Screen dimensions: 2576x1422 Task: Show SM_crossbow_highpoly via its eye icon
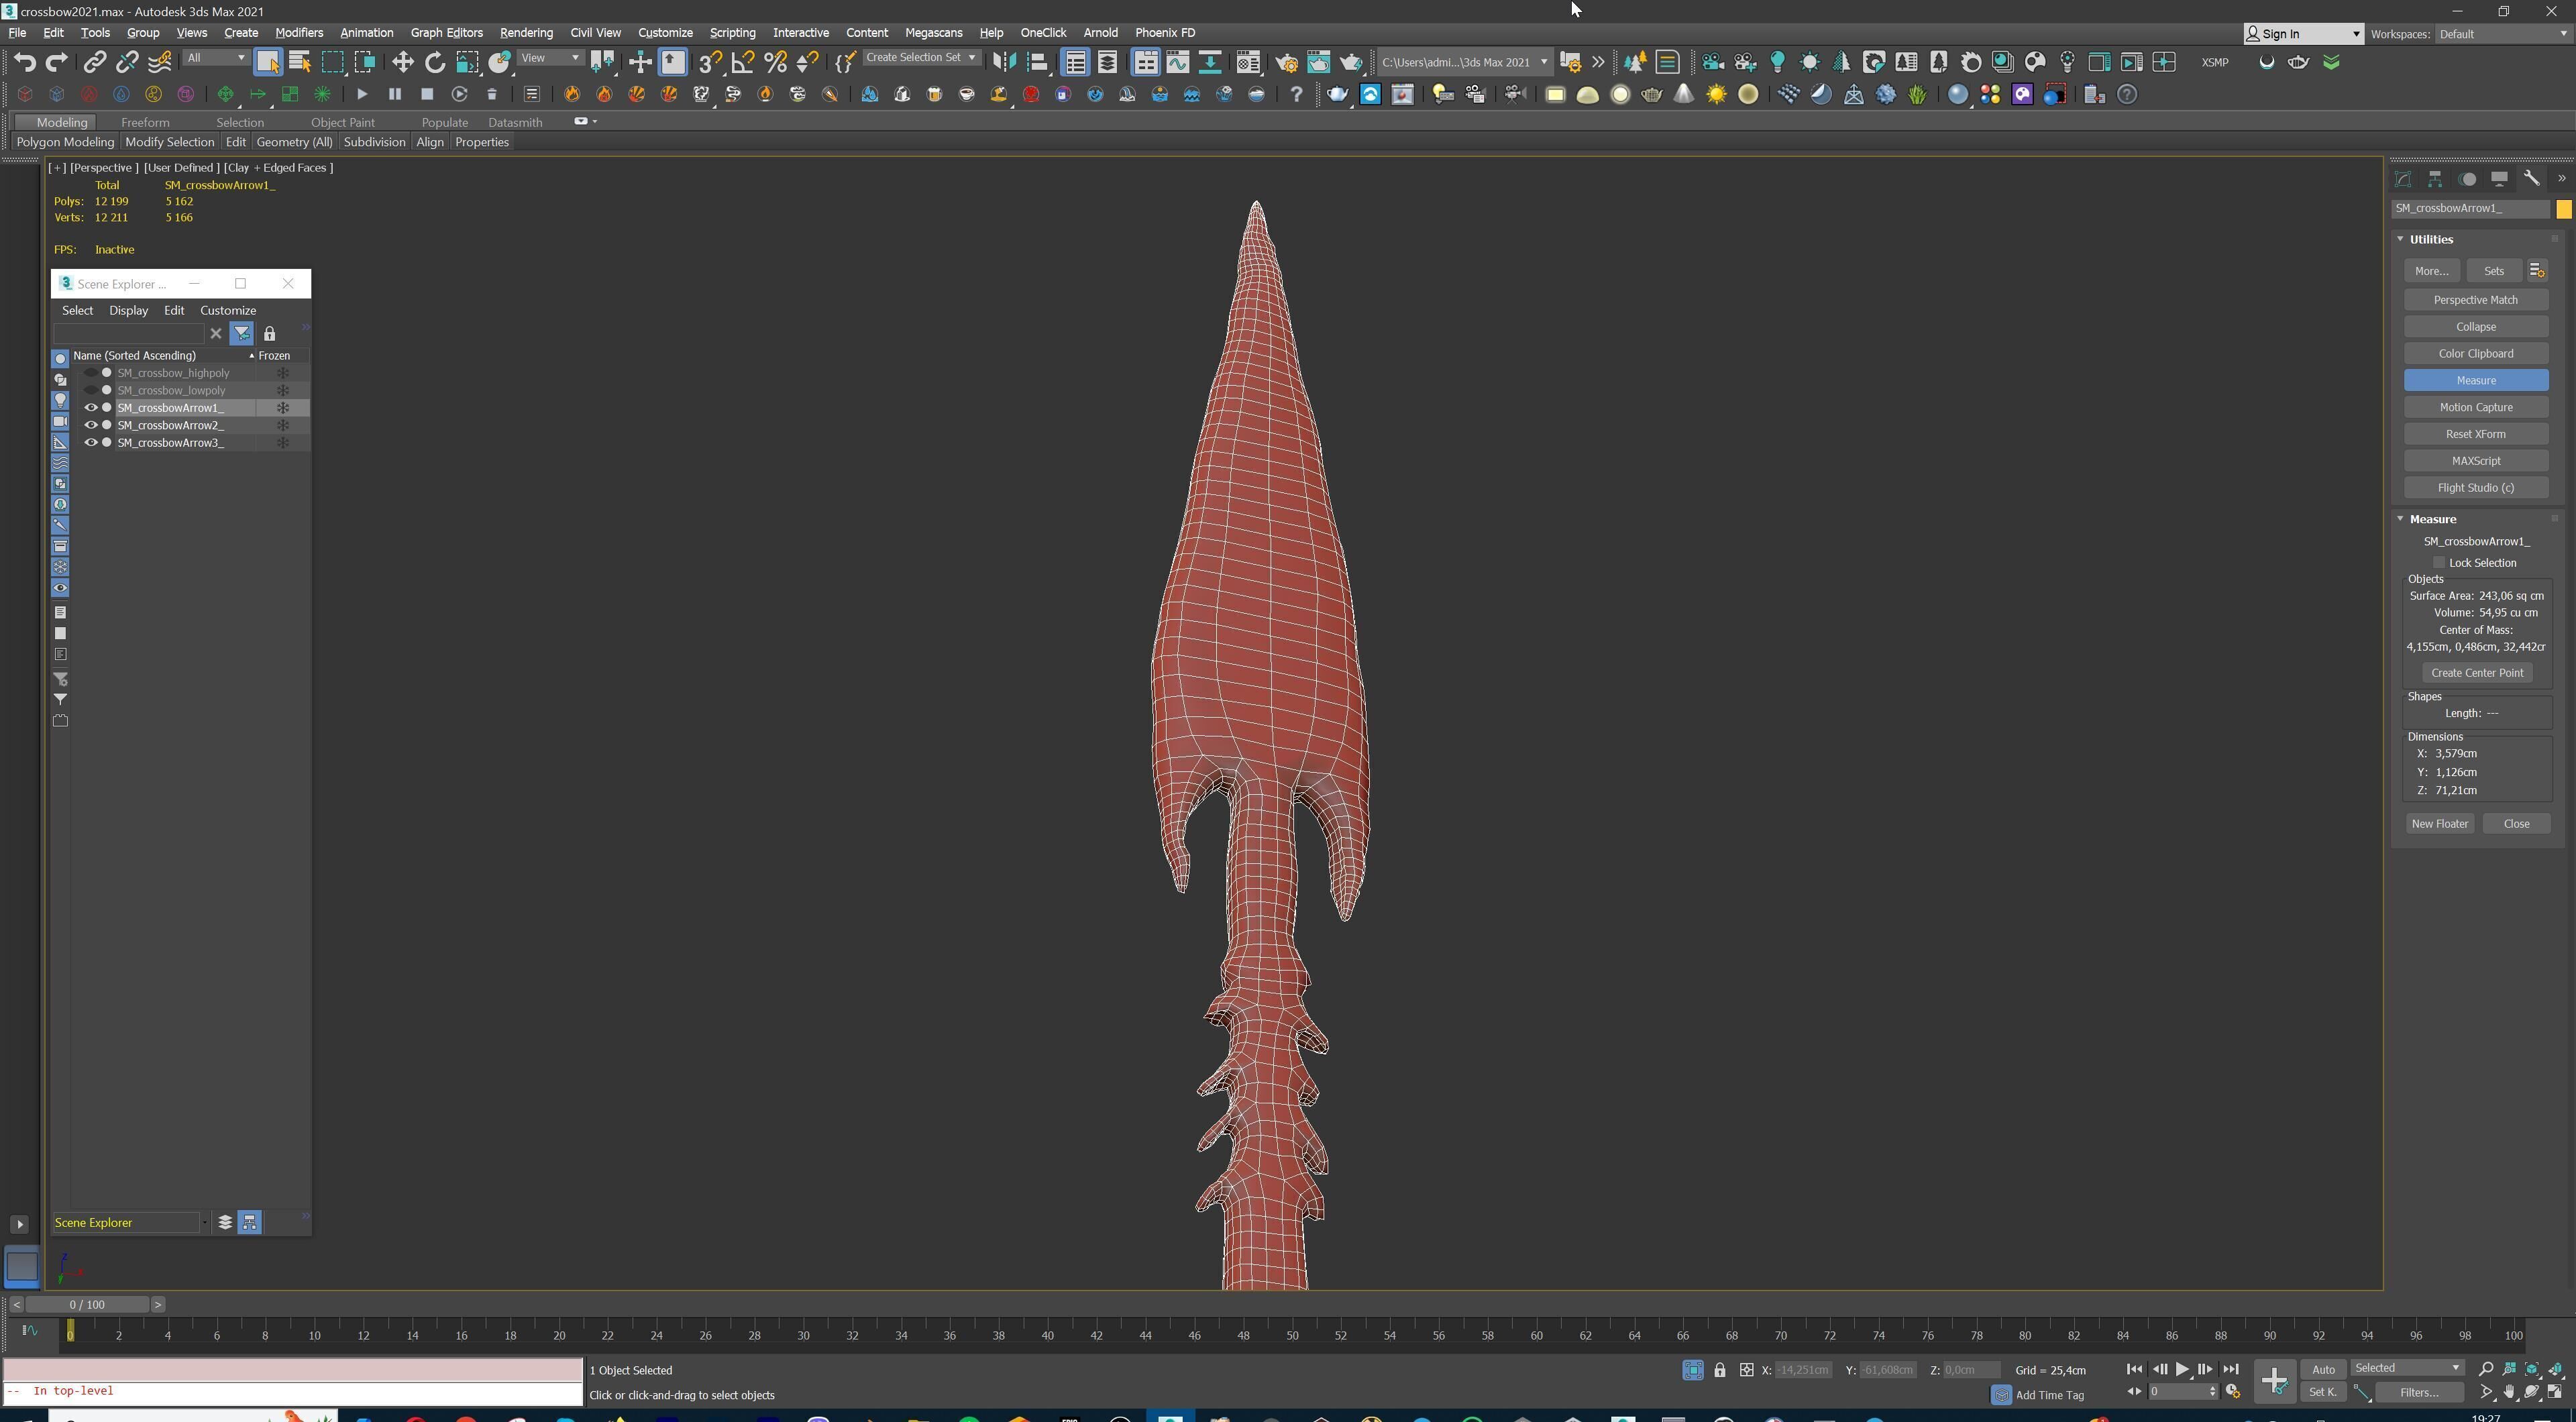coord(91,373)
